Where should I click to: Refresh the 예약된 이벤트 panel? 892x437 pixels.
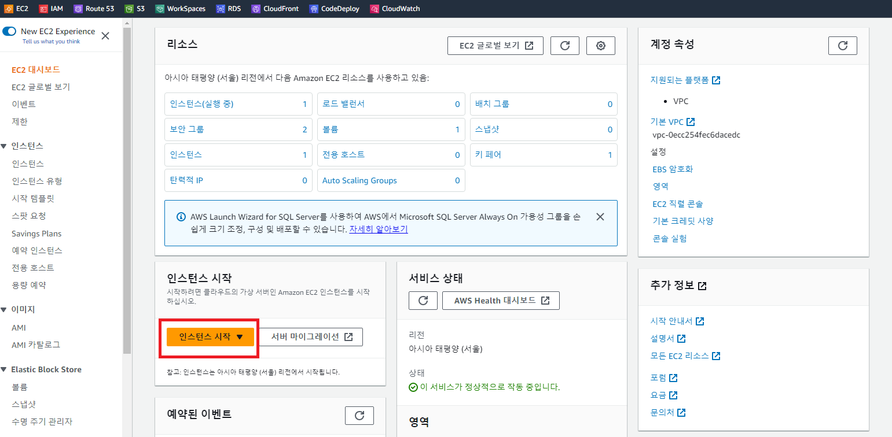(x=359, y=416)
